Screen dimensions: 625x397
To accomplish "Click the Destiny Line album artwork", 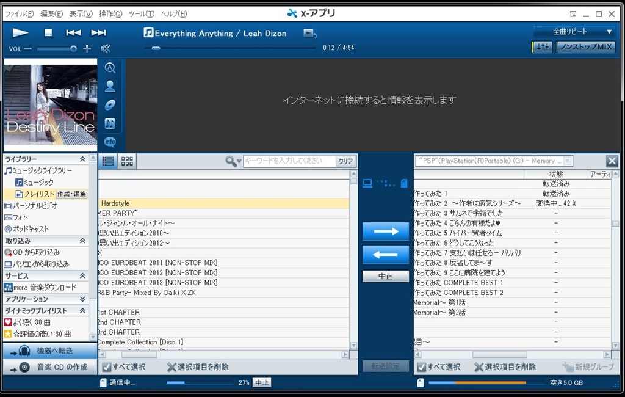I will point(51,105).
